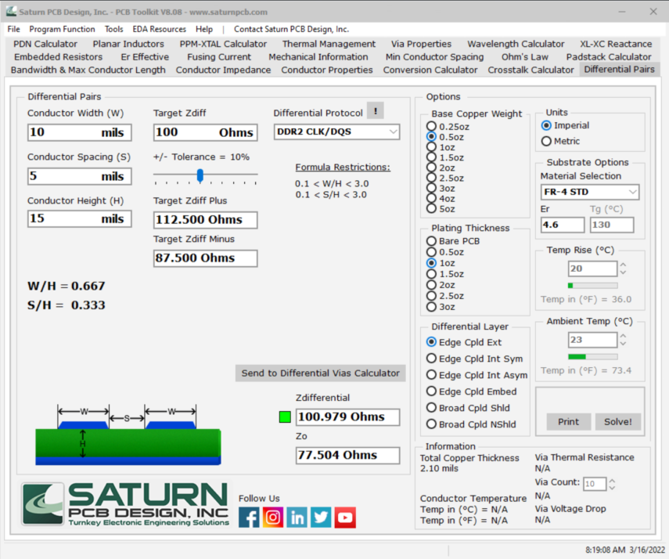Open the LinkedIn icon under Follow Us

297,517
